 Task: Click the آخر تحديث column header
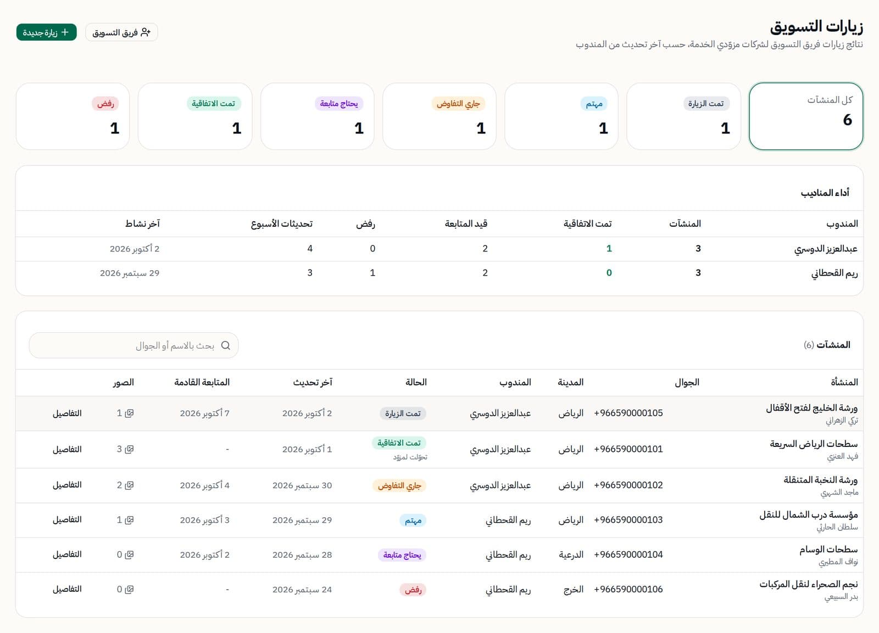coord(313,382)
